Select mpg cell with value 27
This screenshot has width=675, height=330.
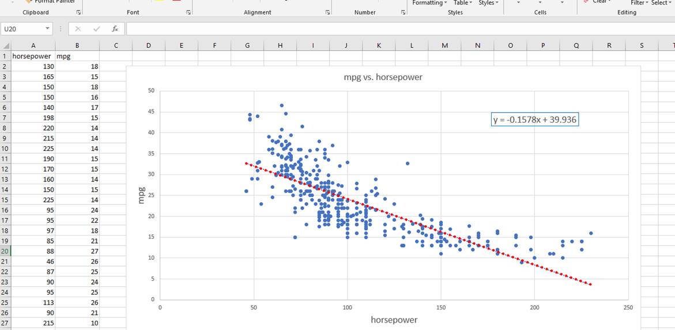[77, 251]
